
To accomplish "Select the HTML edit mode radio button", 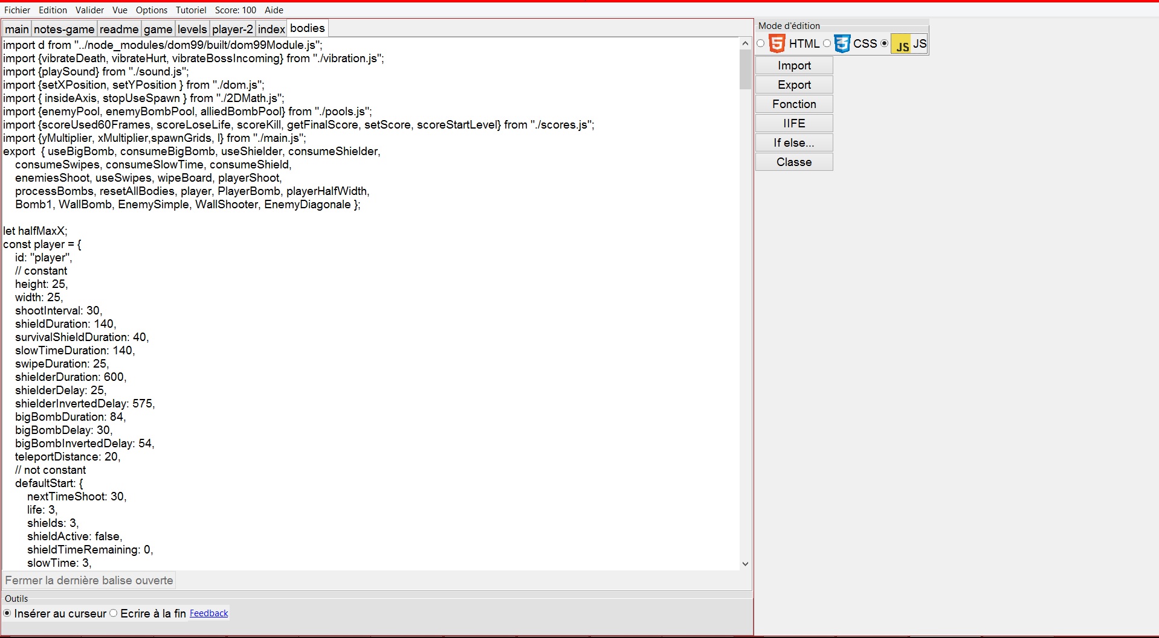I will [761, 43].
